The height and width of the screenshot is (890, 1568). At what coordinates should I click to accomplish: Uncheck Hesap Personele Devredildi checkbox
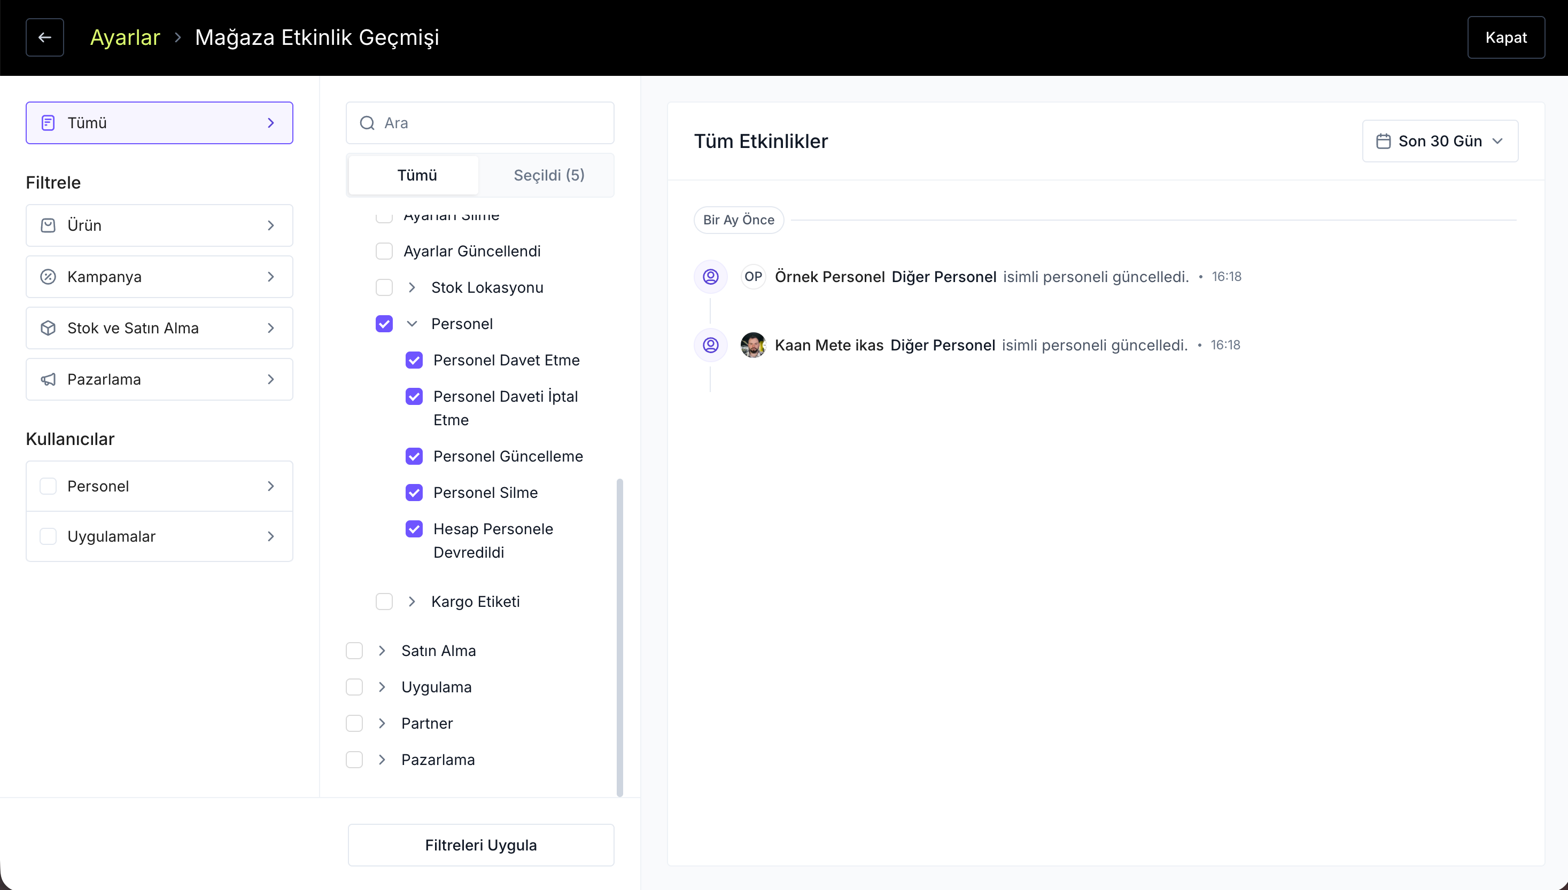click(414, 529)
